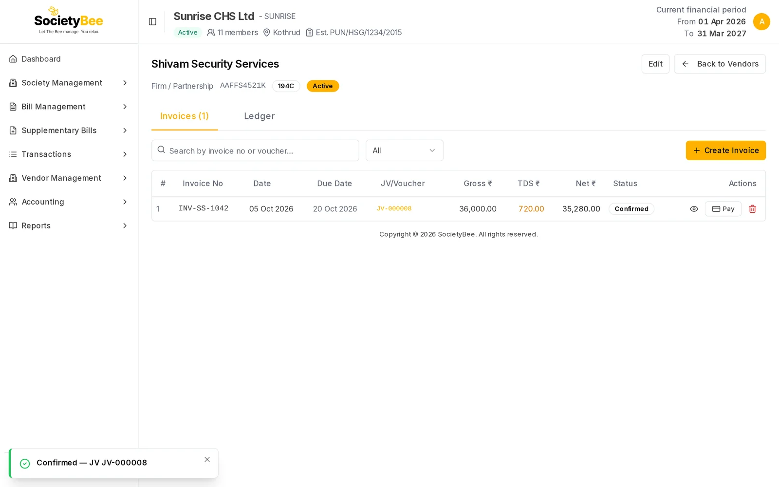Focus the invoice search field

tap(255, 150)
